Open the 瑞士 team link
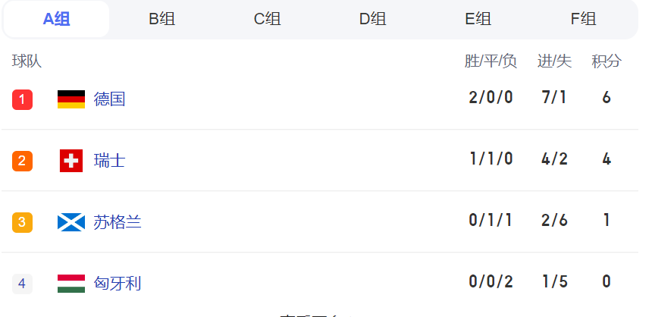The width and height of the screenshot is (652, 317). 109,161
